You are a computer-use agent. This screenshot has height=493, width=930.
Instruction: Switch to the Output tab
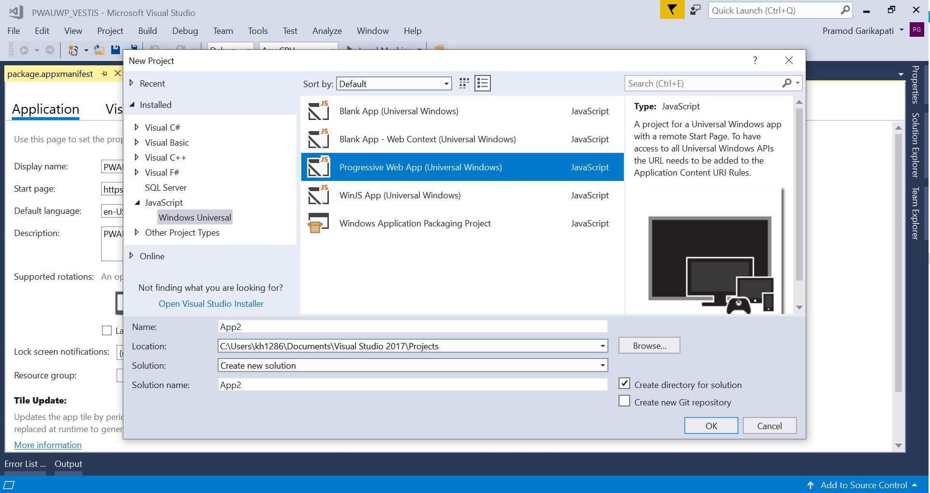click(68, 463)
